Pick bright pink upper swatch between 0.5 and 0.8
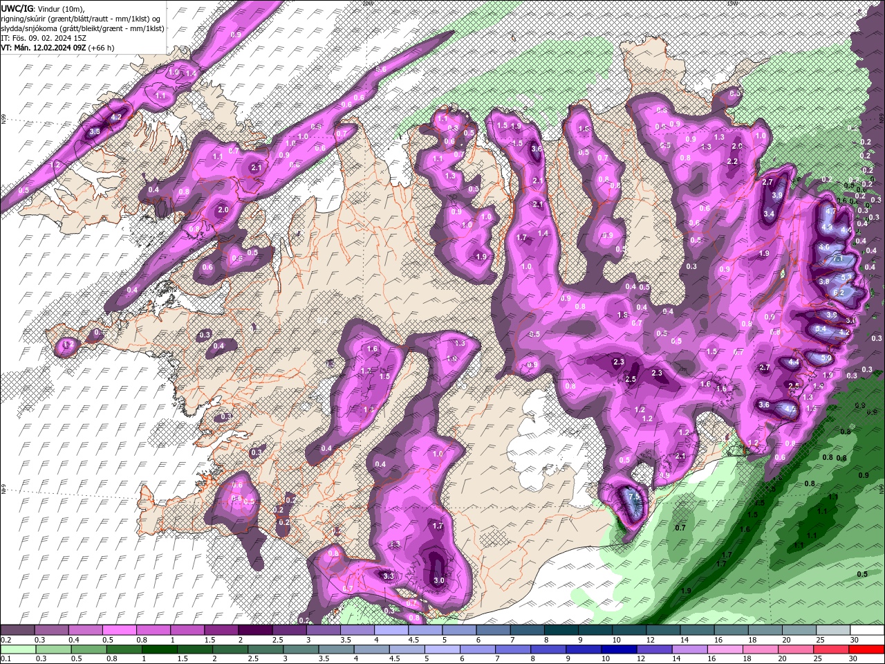This screenshot has height=664, width=885. click(120, 629)
